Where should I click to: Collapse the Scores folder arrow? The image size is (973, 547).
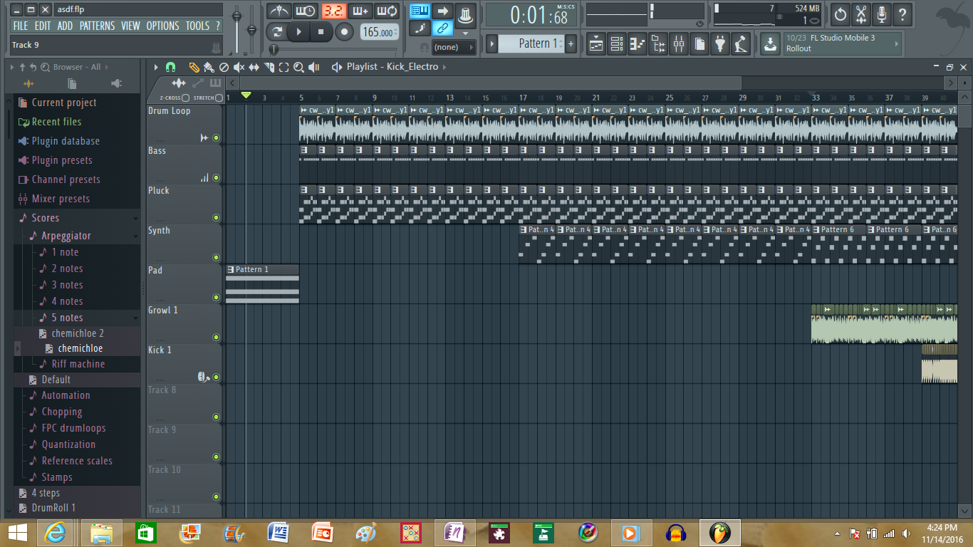click(x=135, y=219)
